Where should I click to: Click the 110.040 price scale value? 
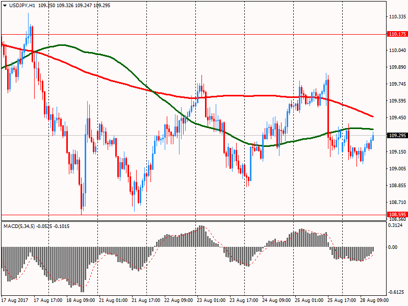pos(397,50)
